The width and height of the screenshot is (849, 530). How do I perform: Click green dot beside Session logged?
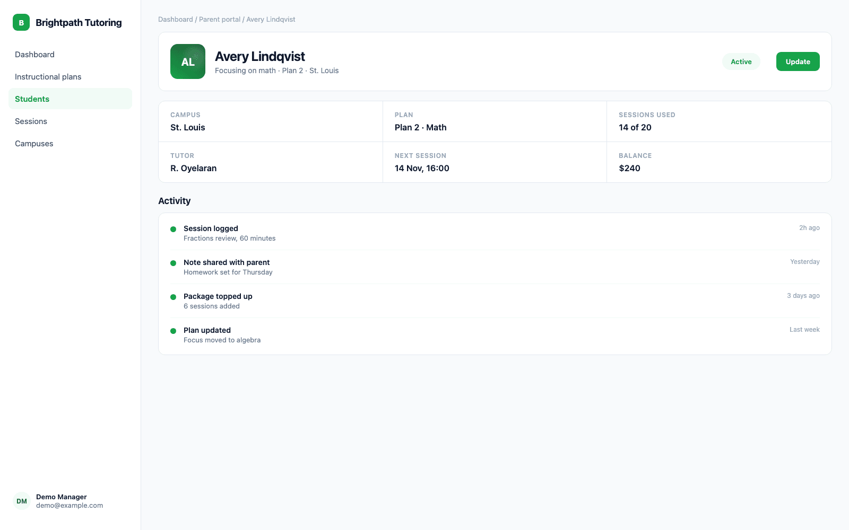pos(173,229)
